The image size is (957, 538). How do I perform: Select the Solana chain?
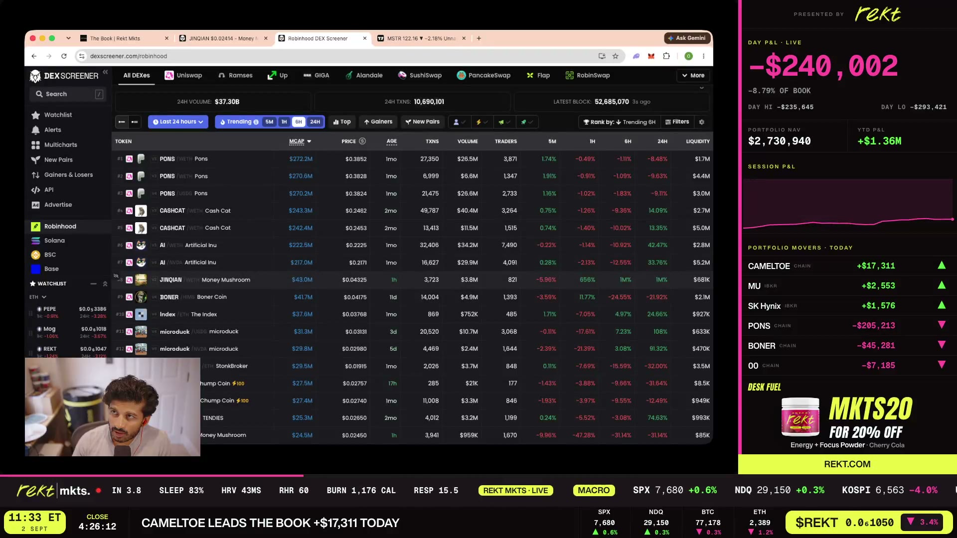[48, 241]
